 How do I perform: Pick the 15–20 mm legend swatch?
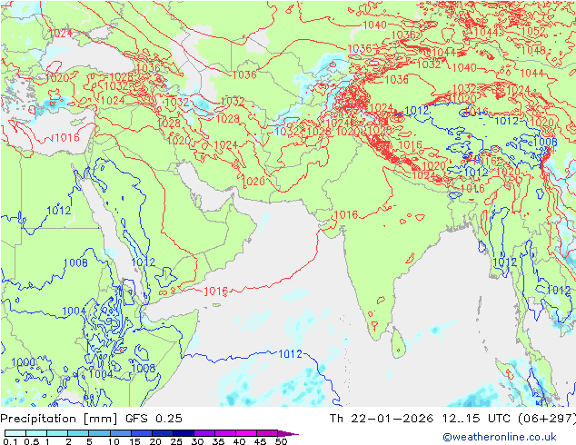click(141, 433)
